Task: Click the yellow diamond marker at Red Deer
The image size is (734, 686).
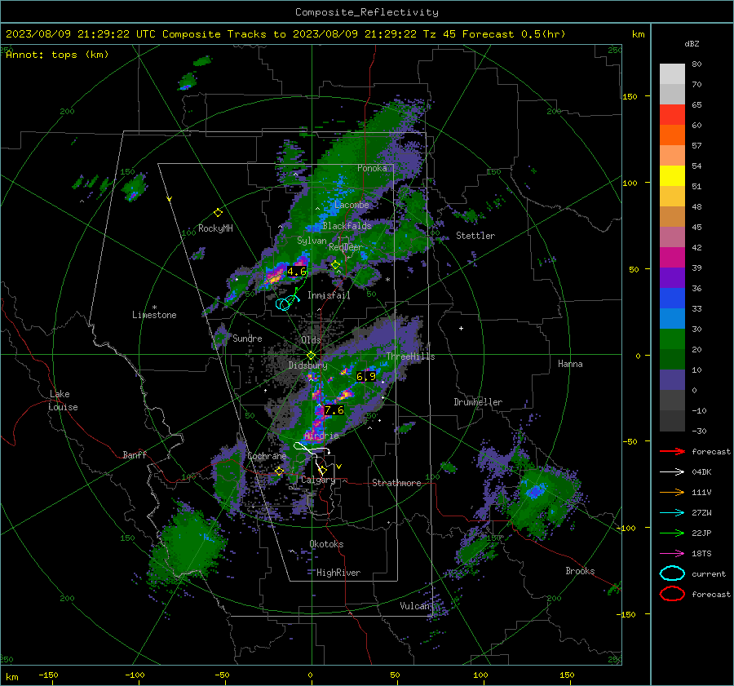Action: point(336,265)
